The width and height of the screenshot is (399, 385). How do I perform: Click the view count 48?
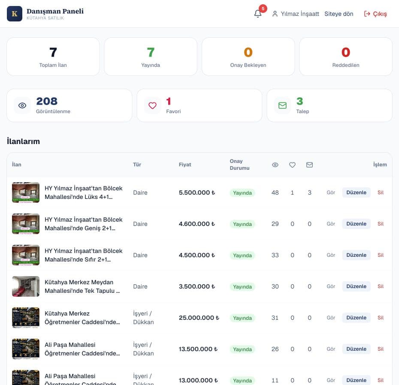(x=275, y=192)
